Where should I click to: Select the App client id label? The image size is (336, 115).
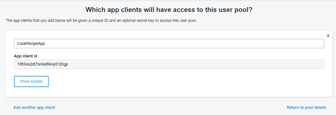26,56
